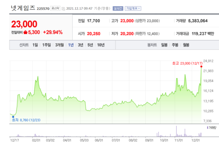This screenshot has width=219, height=147.
Task: Click the 실시간 real-time badge
Action: (118, 8)
